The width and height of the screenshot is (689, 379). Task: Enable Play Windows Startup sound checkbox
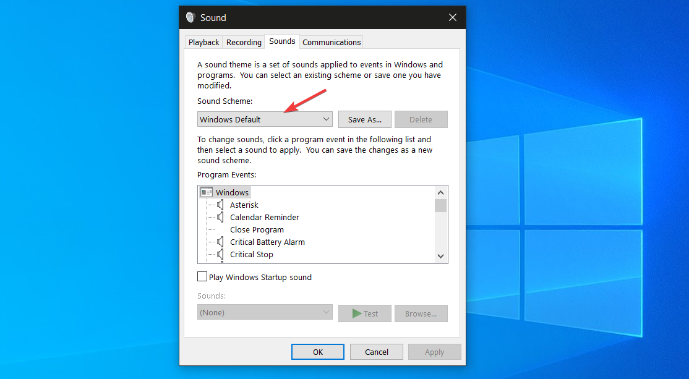(202, 276)
